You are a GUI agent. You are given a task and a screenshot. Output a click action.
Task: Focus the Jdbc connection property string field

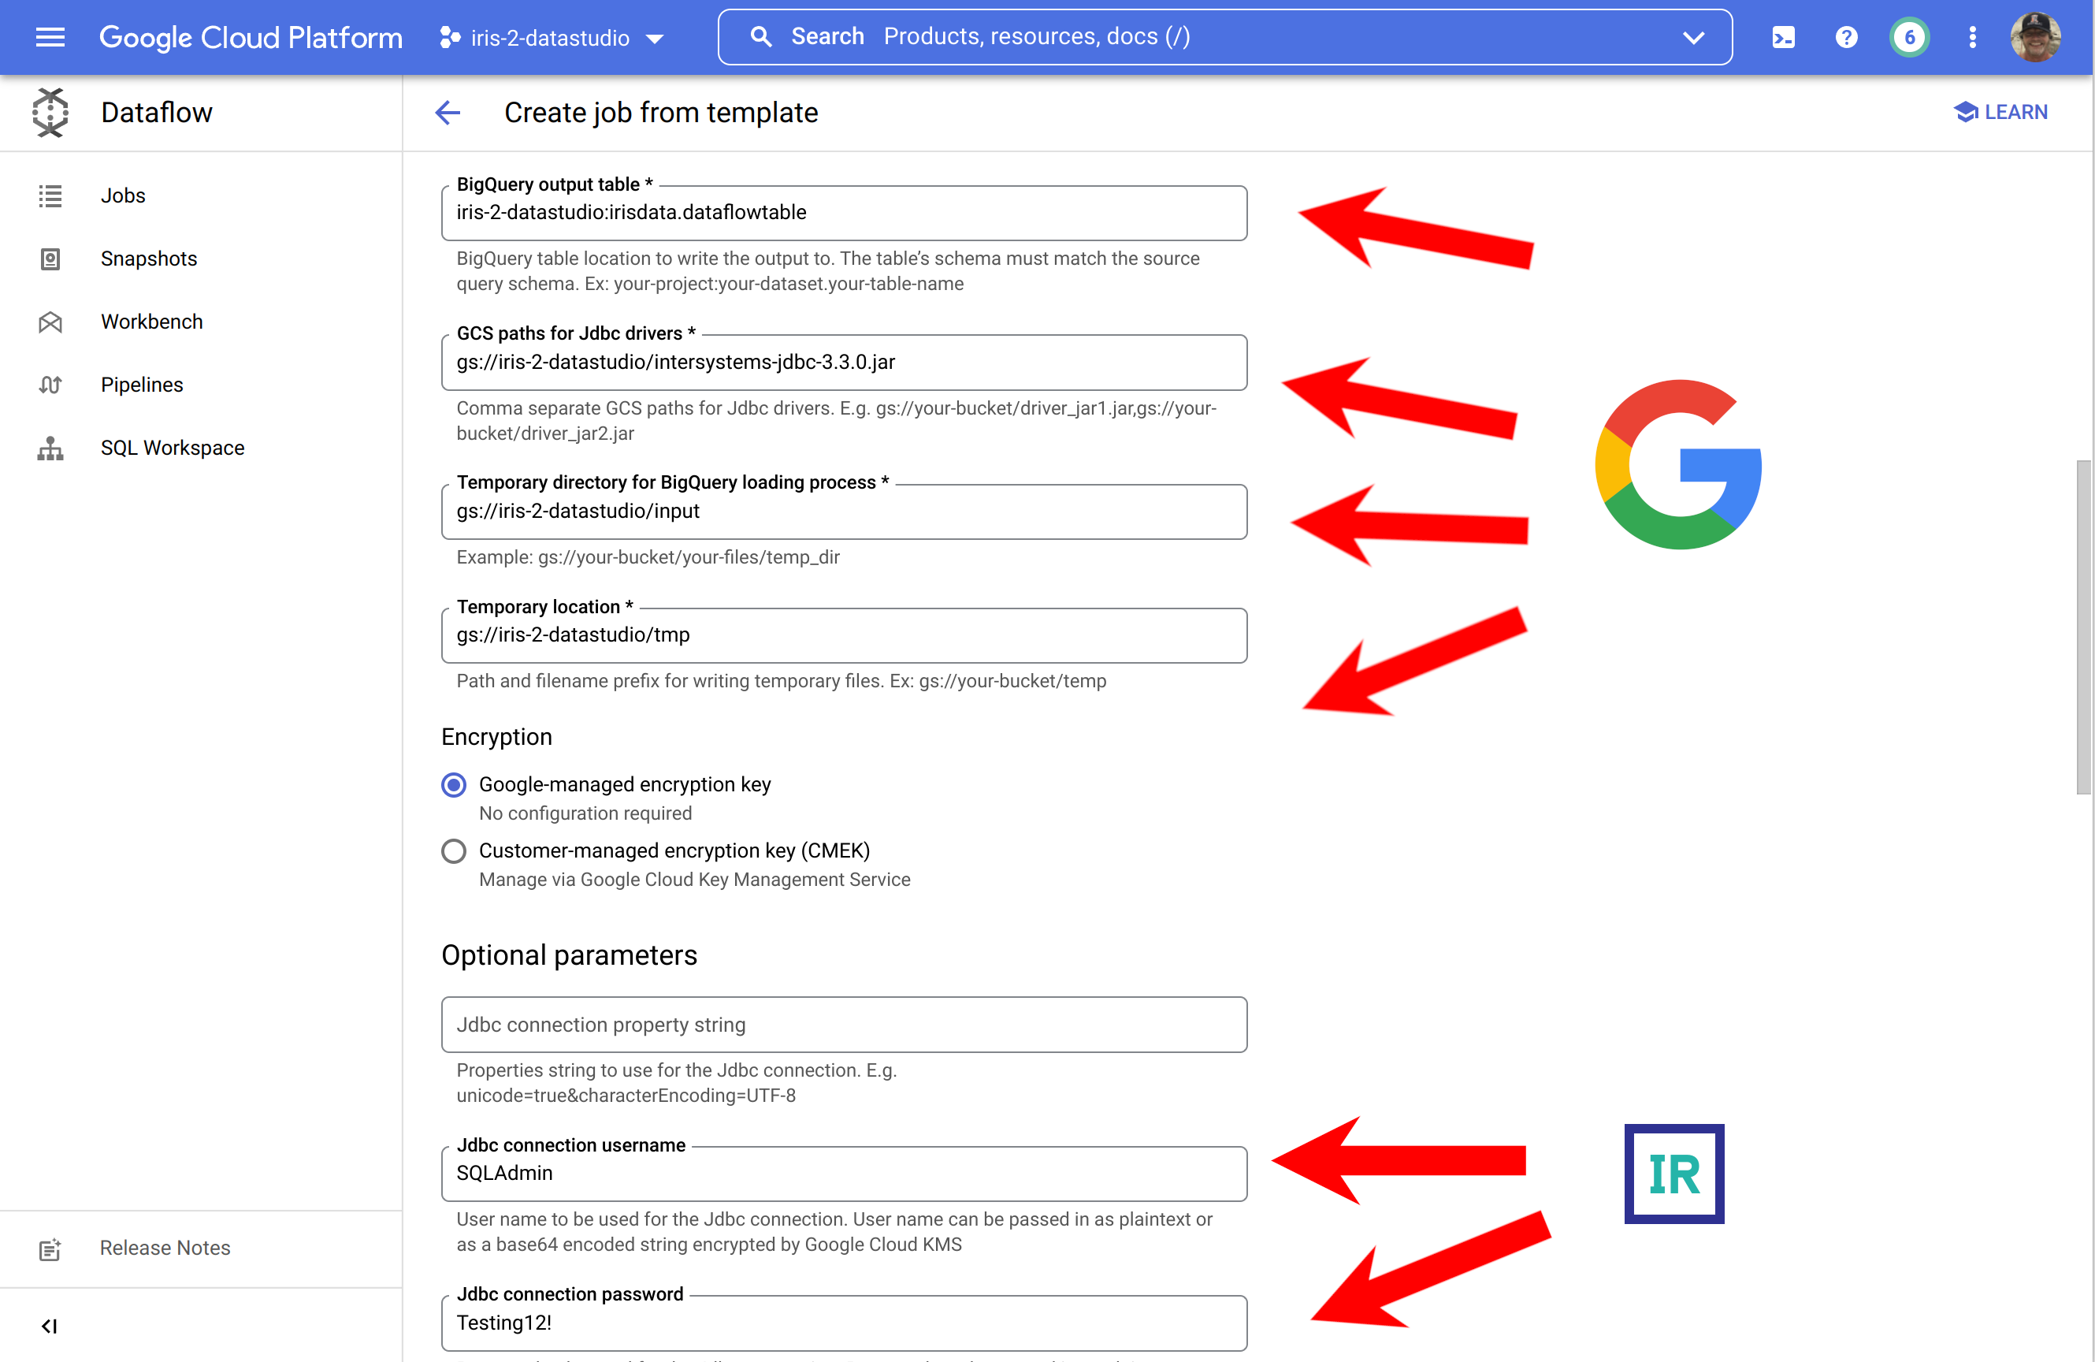point(843,1025)
